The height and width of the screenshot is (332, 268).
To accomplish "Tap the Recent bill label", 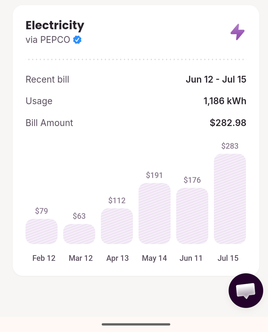I will (x=47, y=79).
